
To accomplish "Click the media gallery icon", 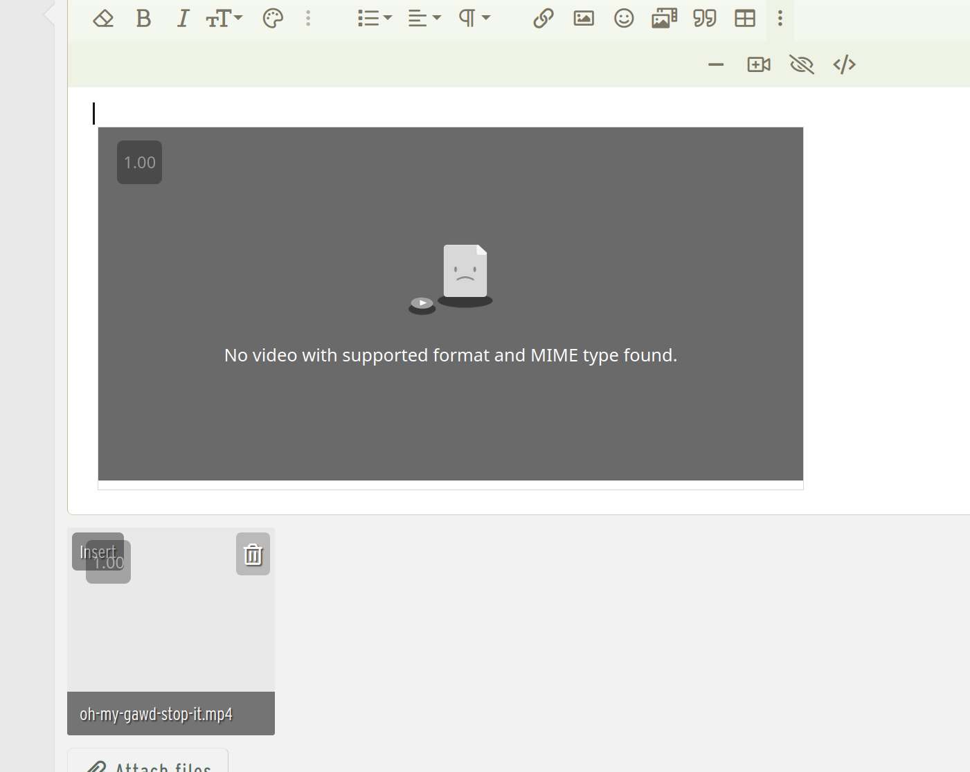I will 664,19.
